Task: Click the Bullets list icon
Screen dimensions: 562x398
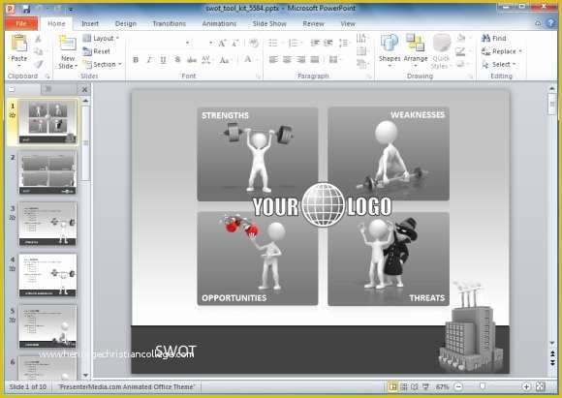Action: pyautogui.click(x=273, y=44)
